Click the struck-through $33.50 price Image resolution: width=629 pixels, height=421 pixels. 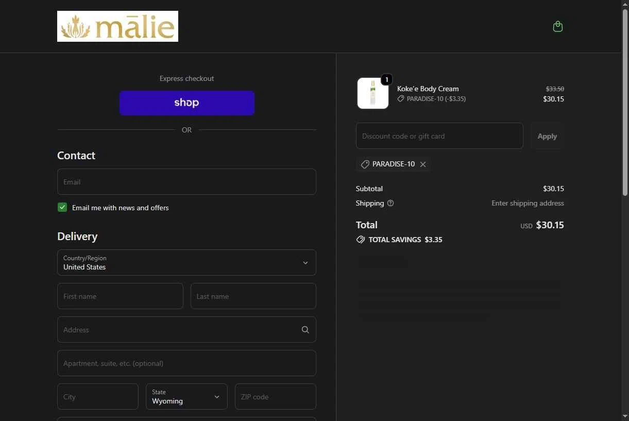pos(555,89)
